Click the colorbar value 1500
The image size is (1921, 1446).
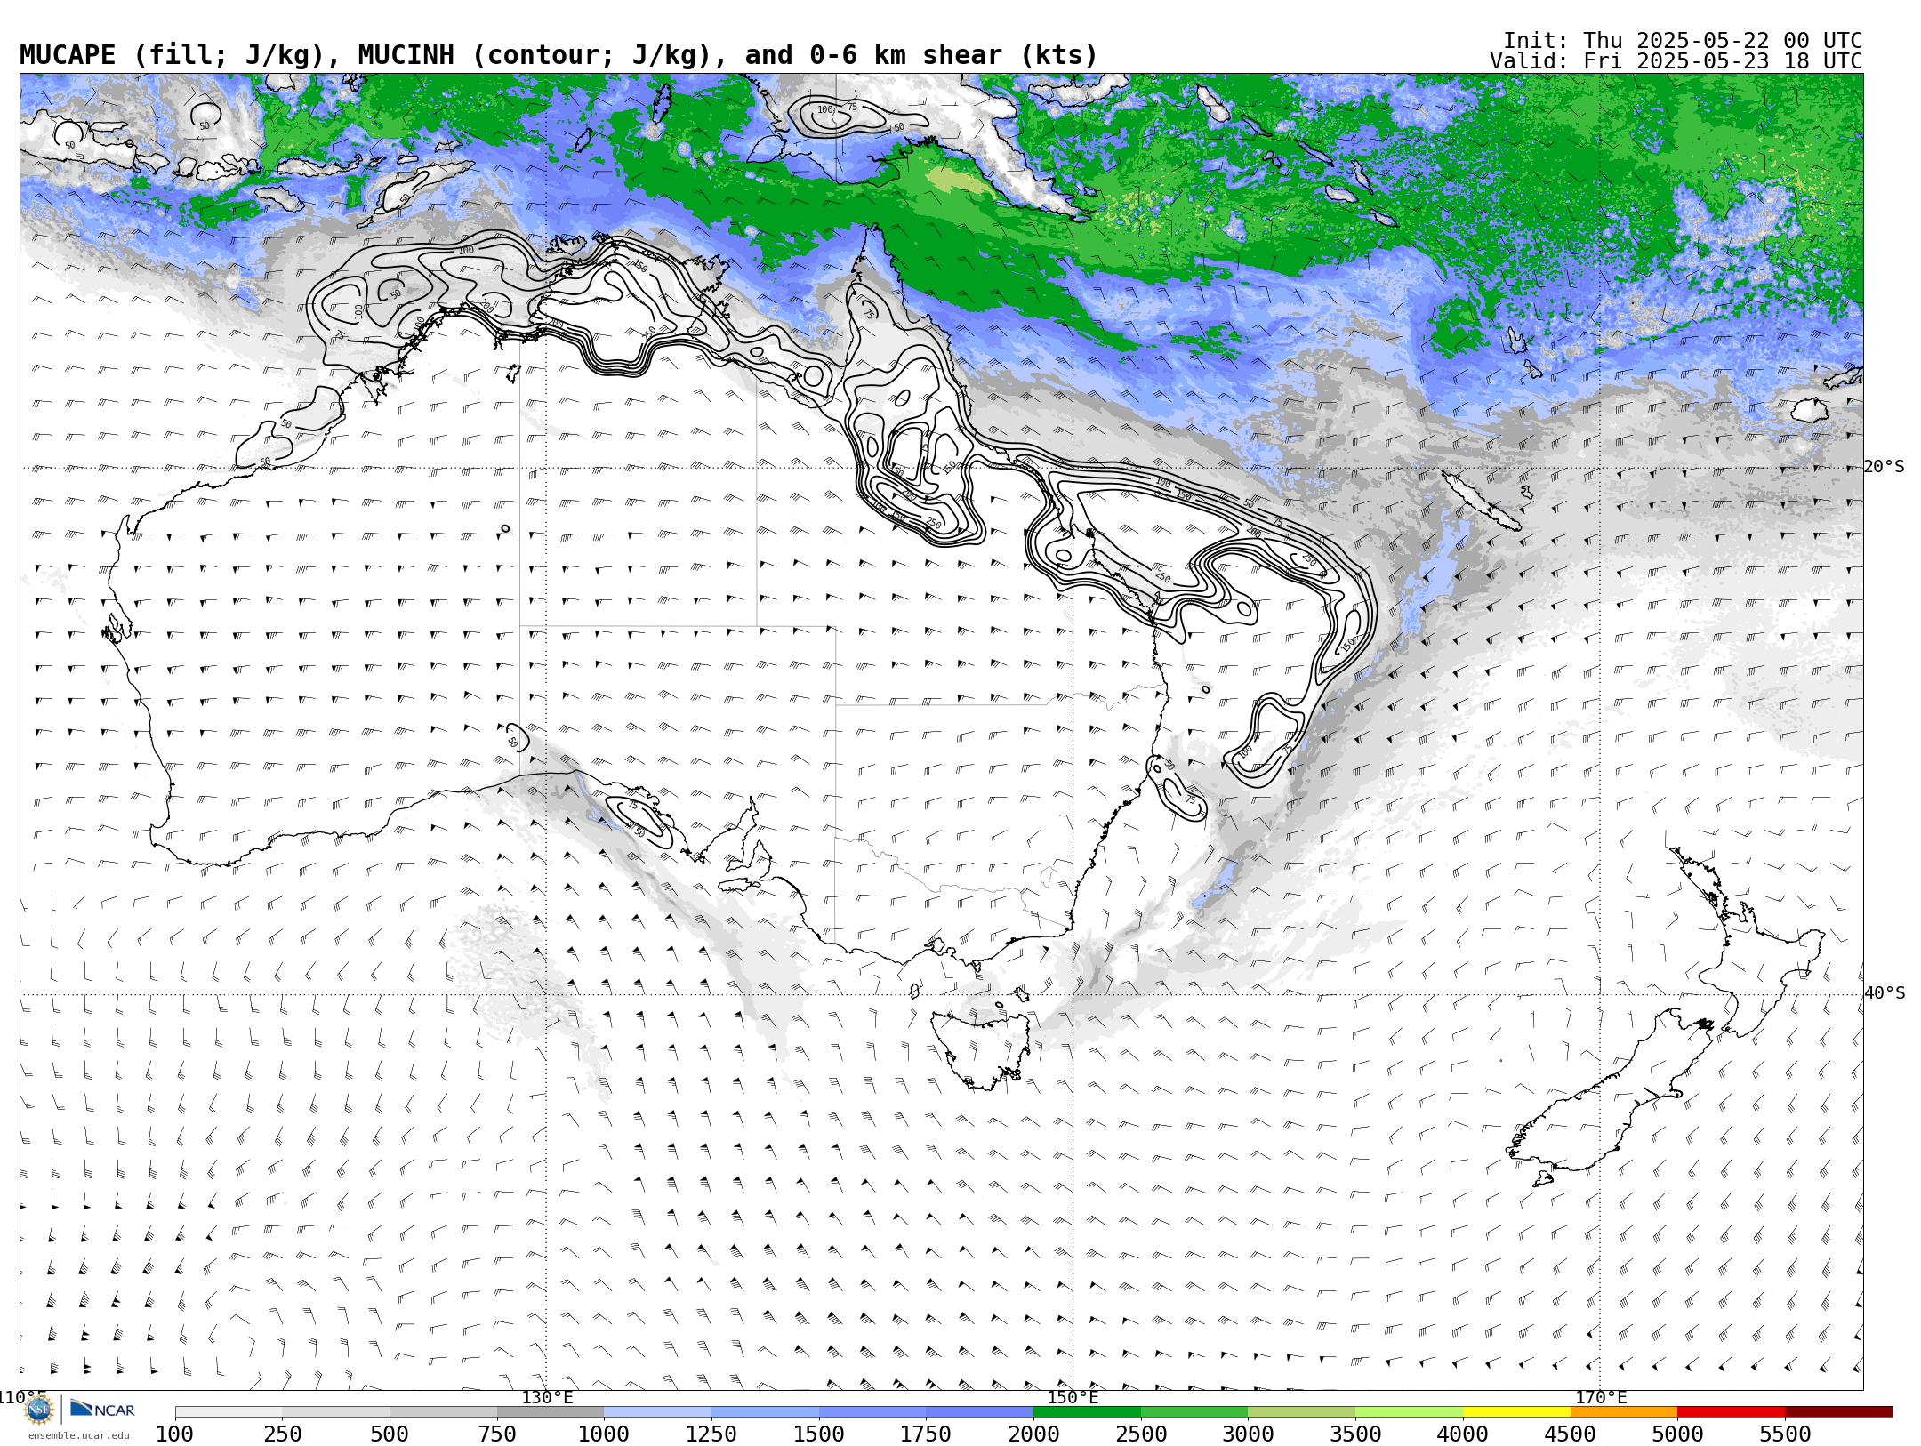[x=819, y=1434]
